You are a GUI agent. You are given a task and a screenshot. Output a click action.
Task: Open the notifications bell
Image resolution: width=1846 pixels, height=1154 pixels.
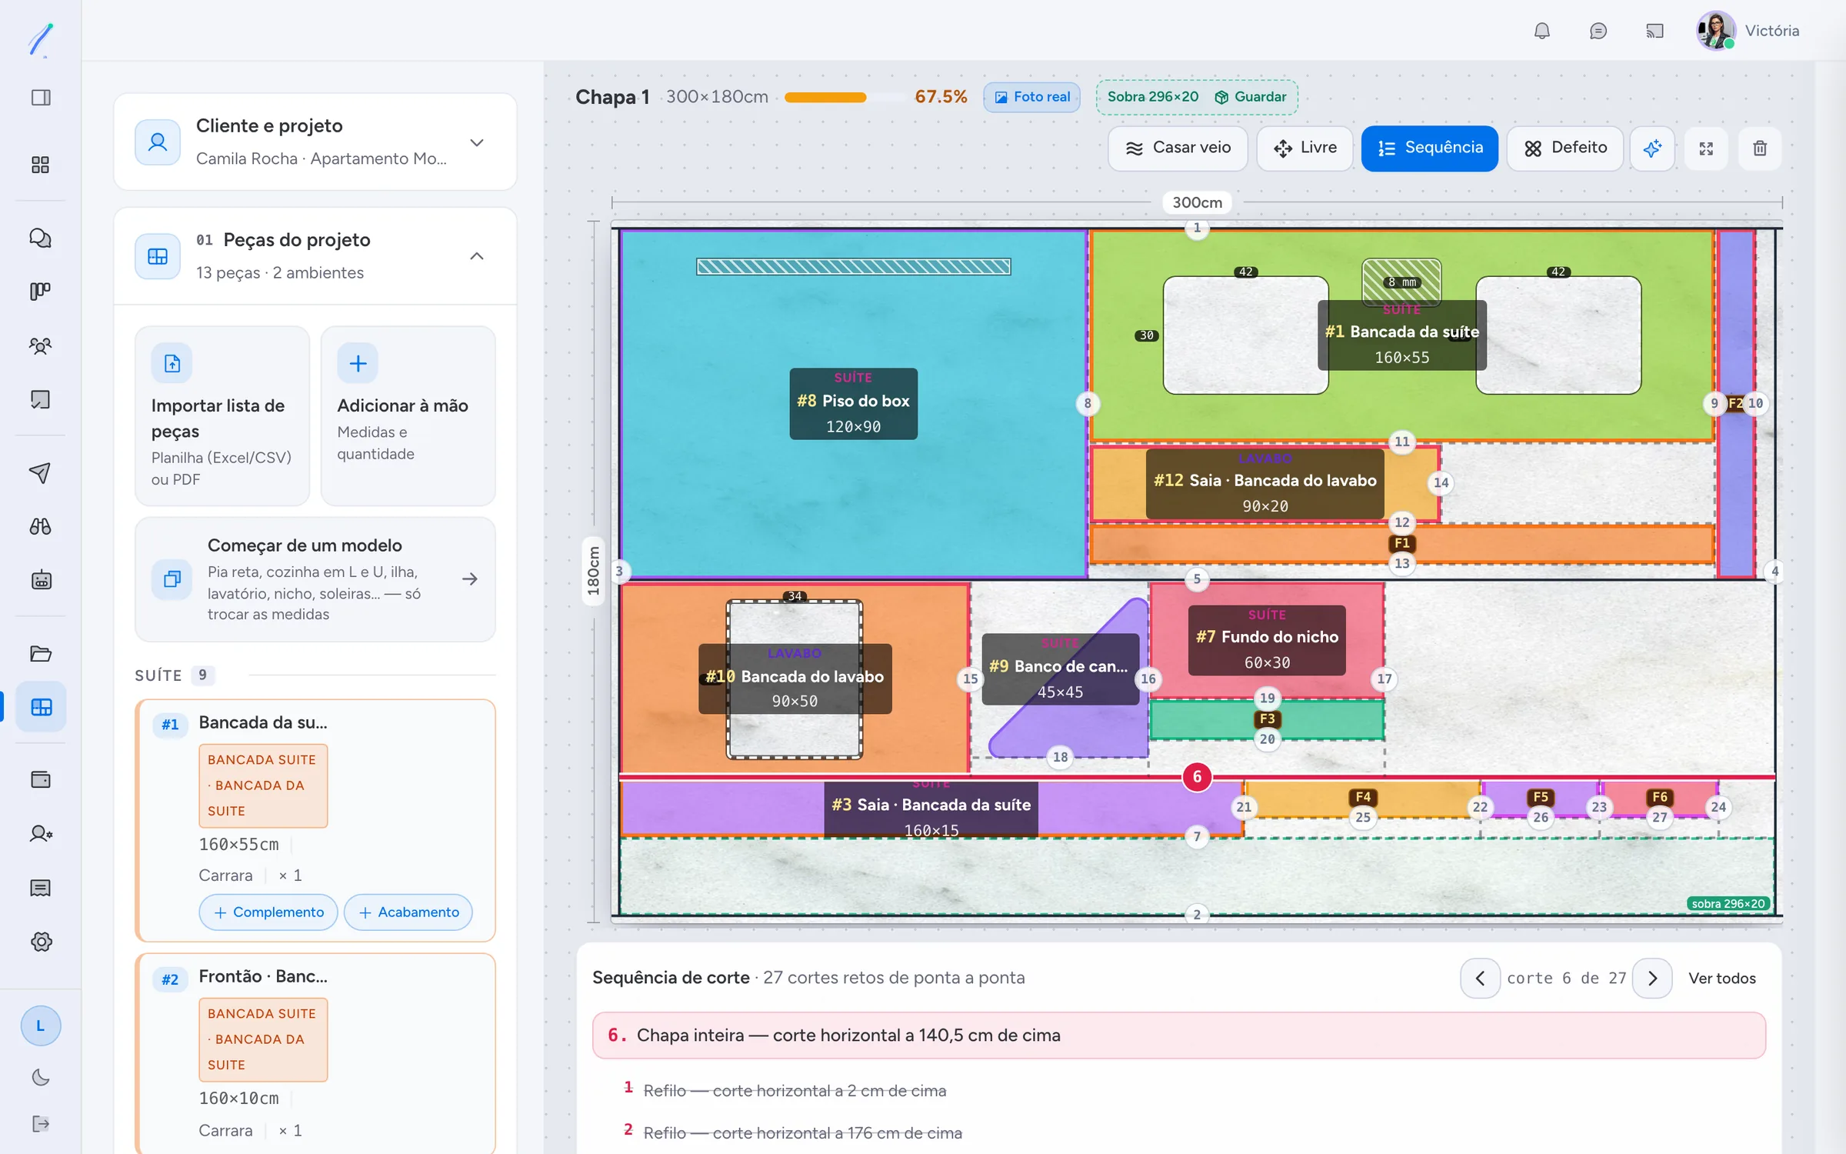point(1541,31)
